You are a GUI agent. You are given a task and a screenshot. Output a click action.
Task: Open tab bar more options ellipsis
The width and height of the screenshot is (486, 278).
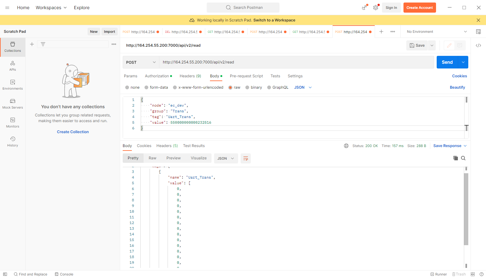pyautogui.click(x=393, y=32)
